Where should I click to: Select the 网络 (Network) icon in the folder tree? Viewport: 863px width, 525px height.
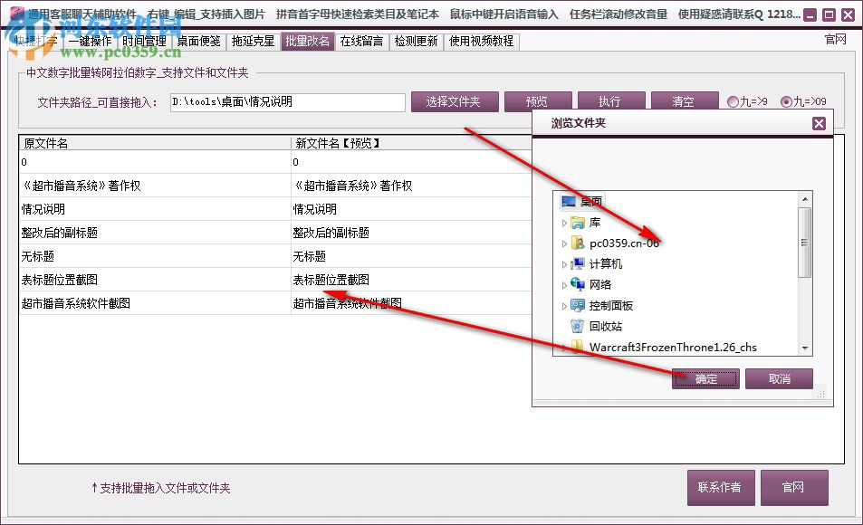(579, 284)
